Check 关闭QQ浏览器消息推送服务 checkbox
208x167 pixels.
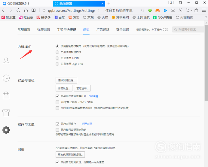click(57, 108)
